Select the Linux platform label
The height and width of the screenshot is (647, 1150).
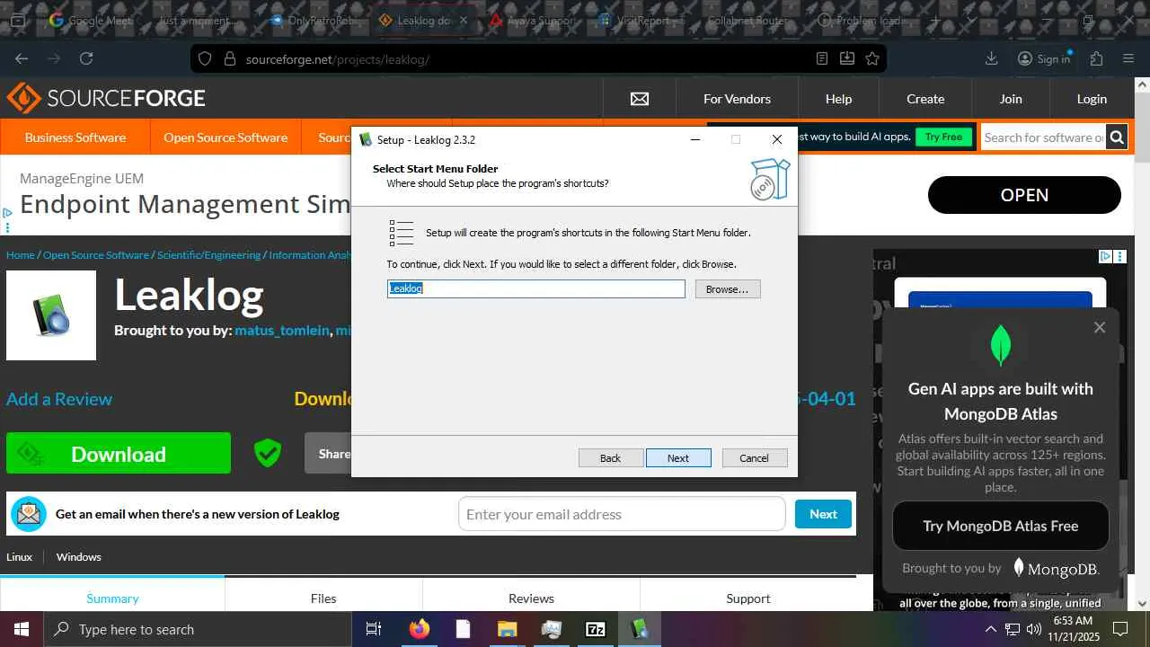point(19,557)
